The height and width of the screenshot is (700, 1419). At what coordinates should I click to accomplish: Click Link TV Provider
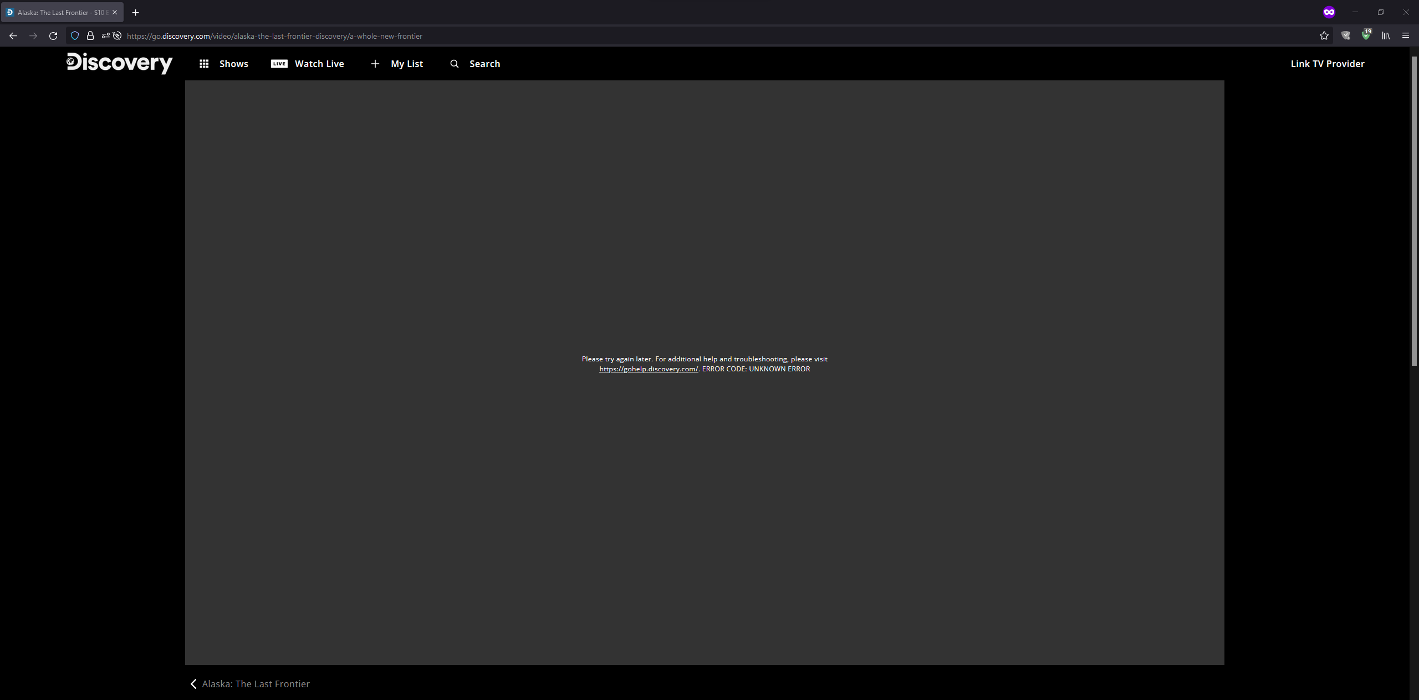pyautogui.click(x=1327, y=64)
